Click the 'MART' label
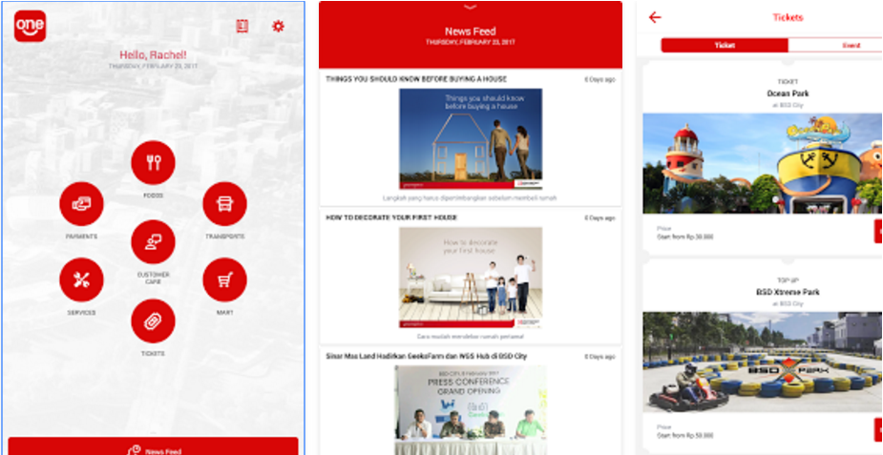This screenshot has height=455, width=883. point(224,312)
